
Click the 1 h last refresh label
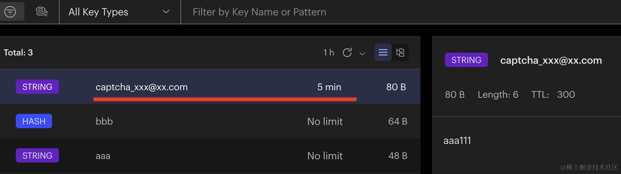click(x=328, y=53)
